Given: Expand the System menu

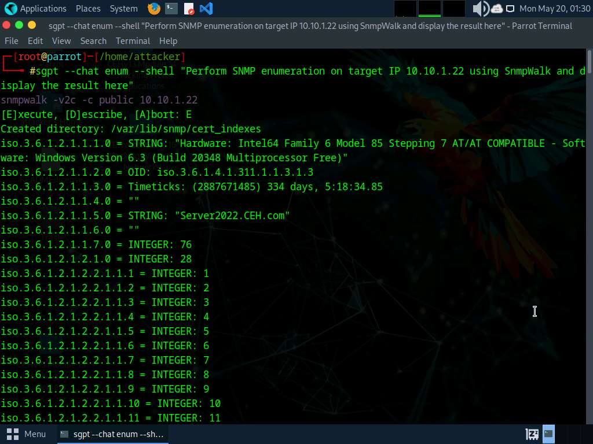Looking at the screenshot, I should [x=123, y=9].
